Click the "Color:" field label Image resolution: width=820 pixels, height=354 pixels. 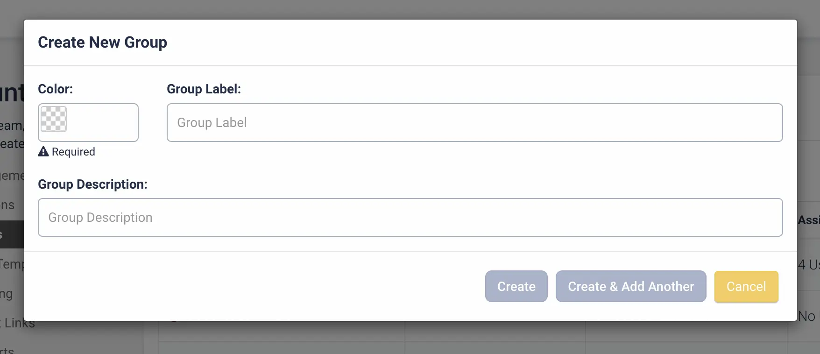[55, 89]
